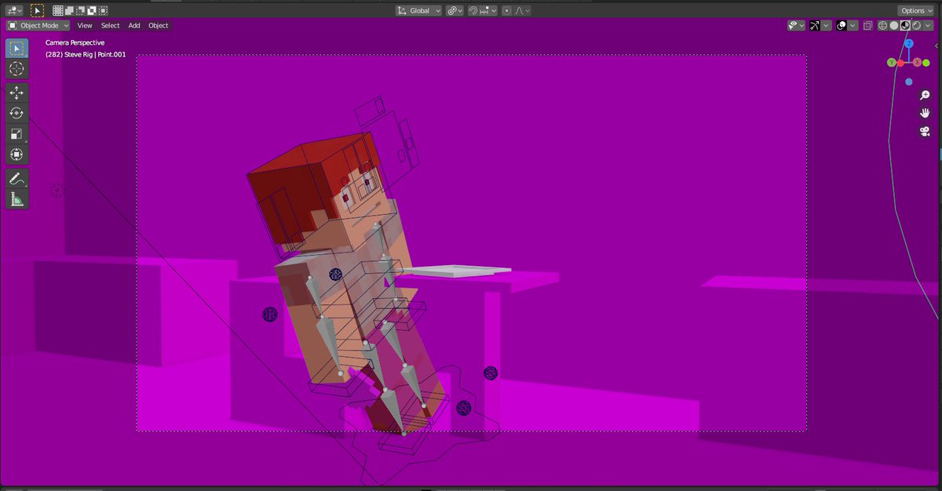Open editor type dropdown
The image size is (942, 491).
pos(14,11)
